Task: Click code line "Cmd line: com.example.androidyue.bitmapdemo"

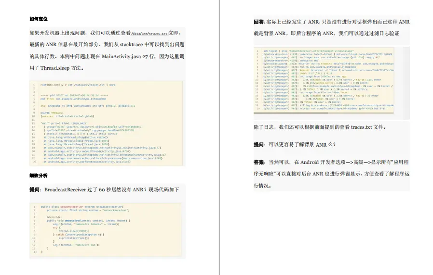Action: (73, 99)
